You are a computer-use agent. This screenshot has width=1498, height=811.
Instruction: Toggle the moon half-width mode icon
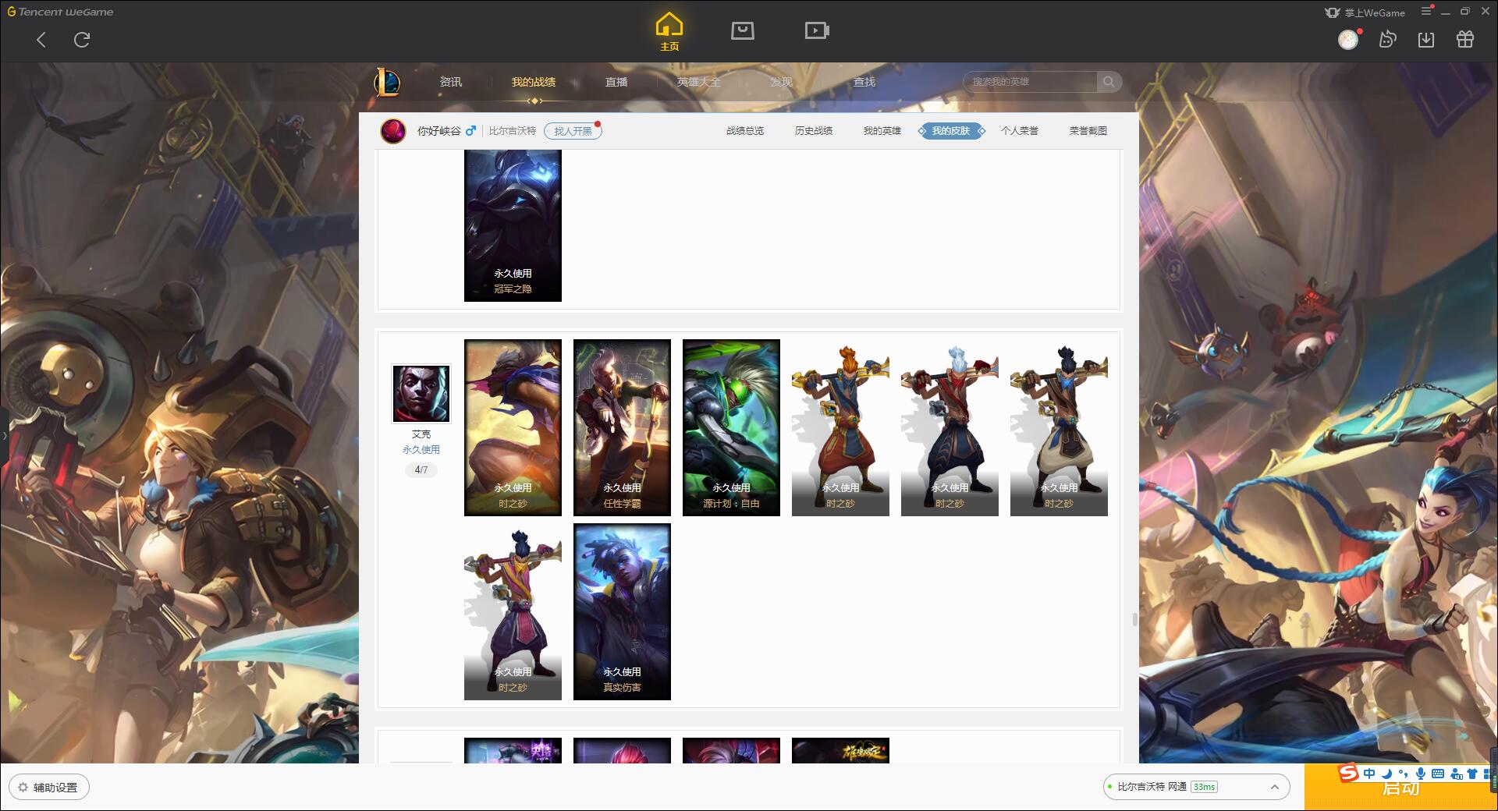tap(1386, 774)
